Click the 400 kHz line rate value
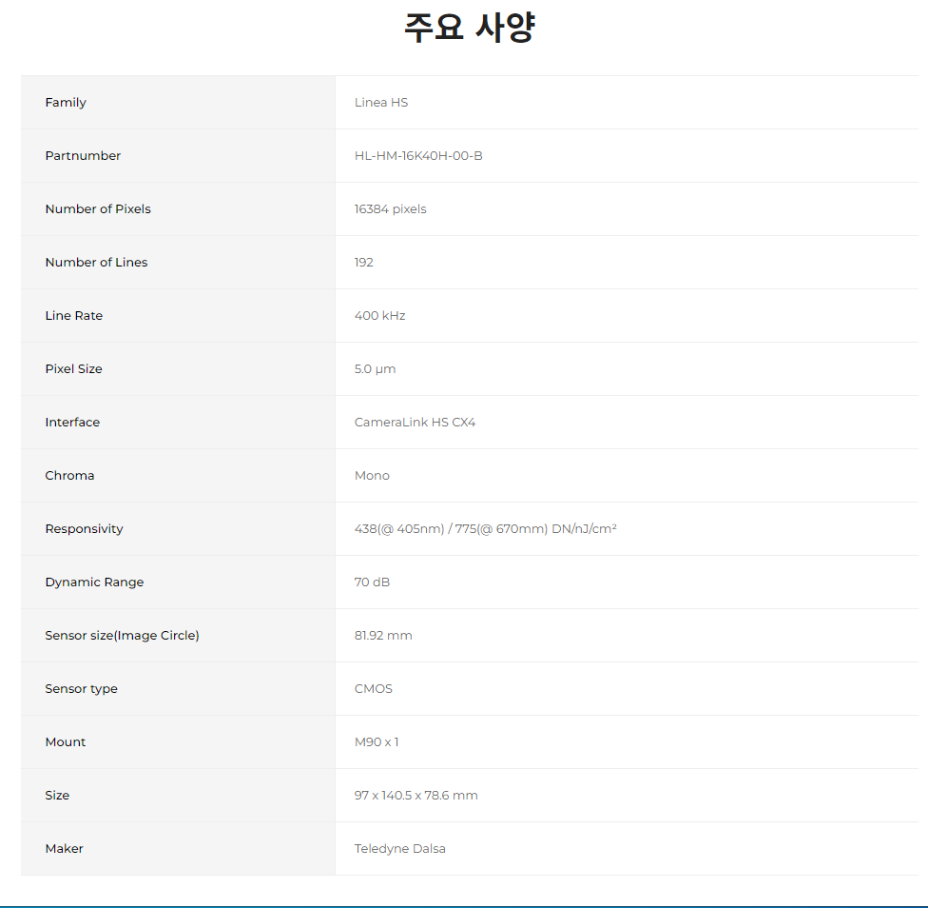 point(379,316)
